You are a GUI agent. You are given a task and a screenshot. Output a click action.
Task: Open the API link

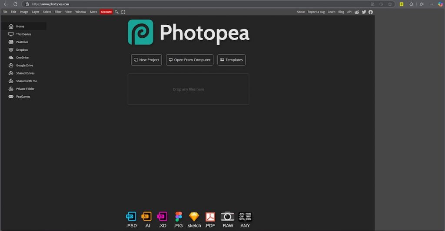(x=349, y=12)
